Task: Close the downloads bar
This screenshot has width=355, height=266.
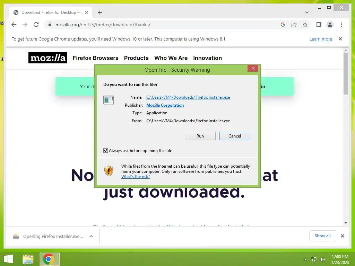Action: (x=343, y=236)
